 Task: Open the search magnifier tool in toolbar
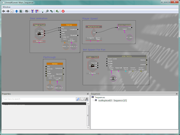tap(47, 11)
